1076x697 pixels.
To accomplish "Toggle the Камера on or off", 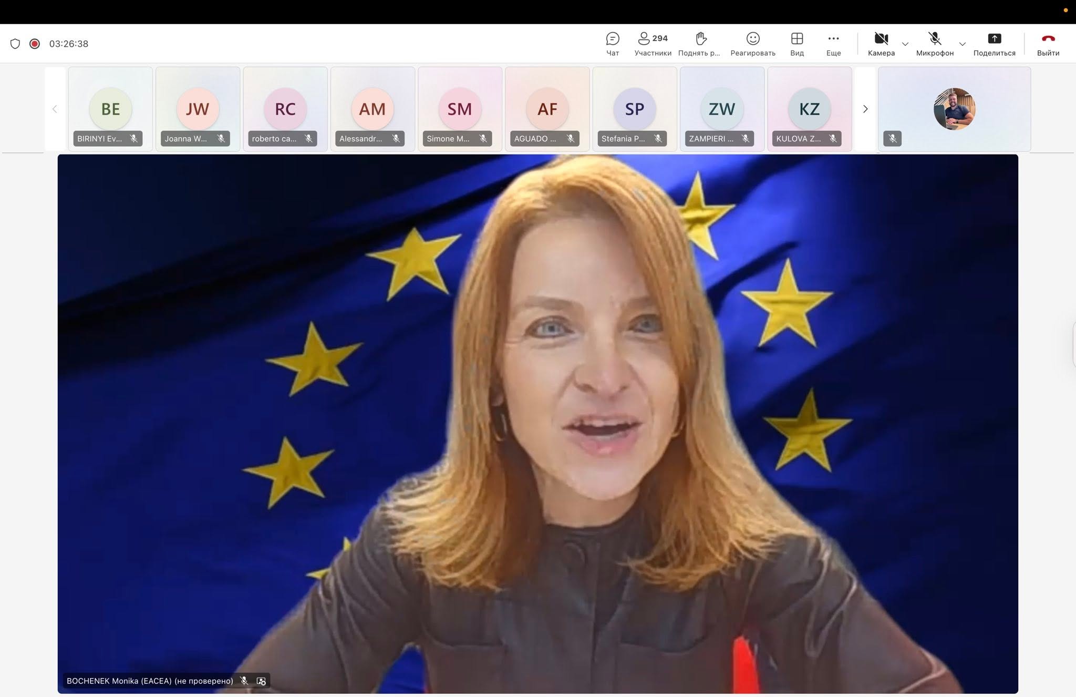I will pyautogui.click(x=881, y=44).
